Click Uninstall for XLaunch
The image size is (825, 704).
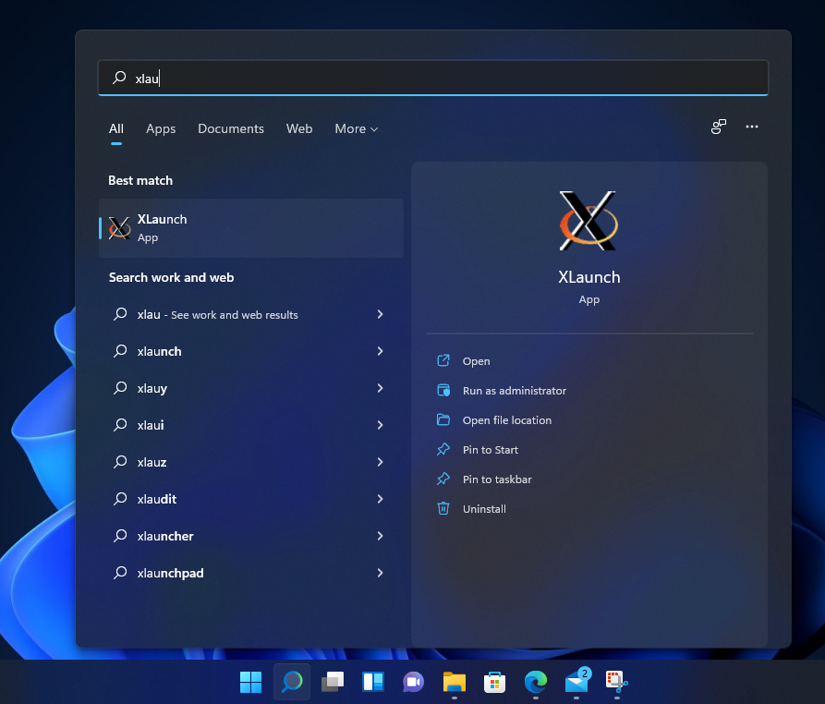[485, 509]
